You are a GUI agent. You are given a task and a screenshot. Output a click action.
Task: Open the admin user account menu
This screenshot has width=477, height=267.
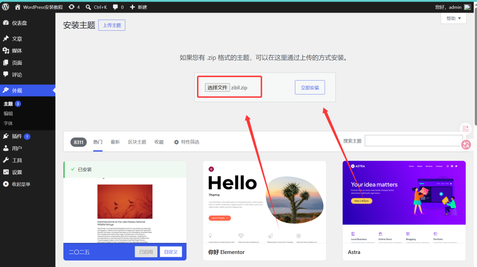tap(453, 7)
